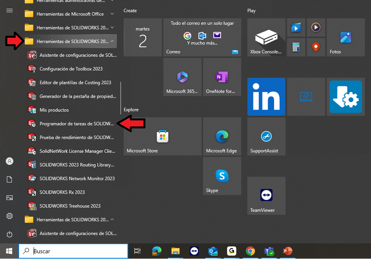This screenshot has height=259, width=371.
Task: Run Prueba de rendimiento de SOLIDWORKS
Action: [71, 137]
